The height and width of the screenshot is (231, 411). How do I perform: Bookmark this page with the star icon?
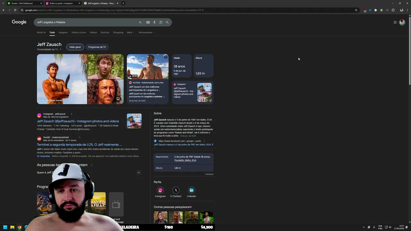(356, 10)
